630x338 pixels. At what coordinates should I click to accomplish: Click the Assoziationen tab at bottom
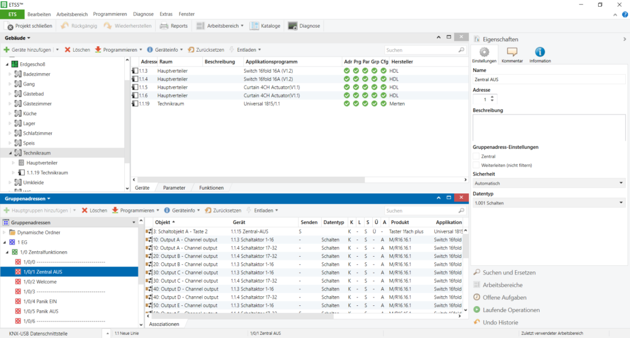(164, 324)
